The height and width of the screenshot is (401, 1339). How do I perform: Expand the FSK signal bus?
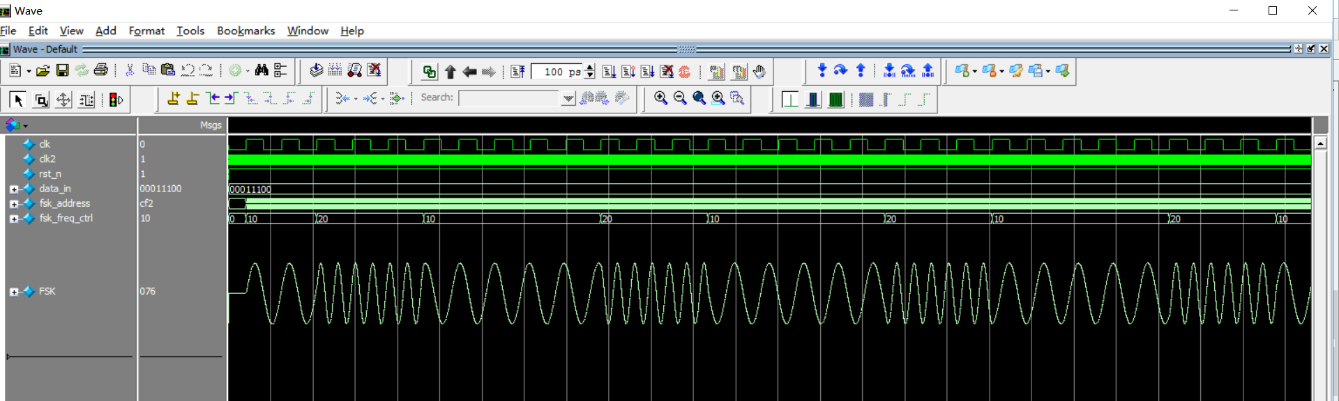pos(14,292)
